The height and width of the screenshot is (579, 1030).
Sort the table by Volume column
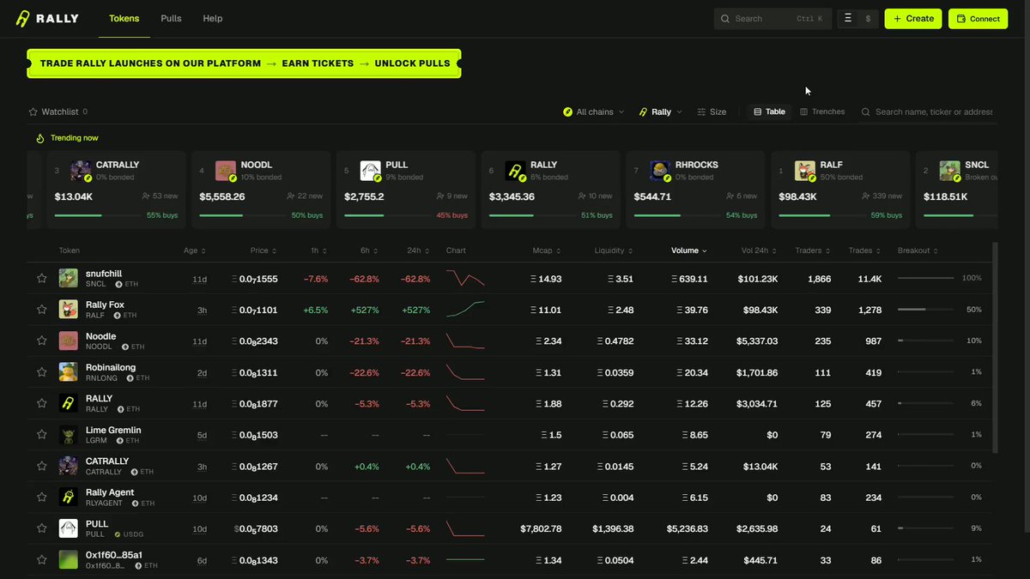[x=688, y=251]
